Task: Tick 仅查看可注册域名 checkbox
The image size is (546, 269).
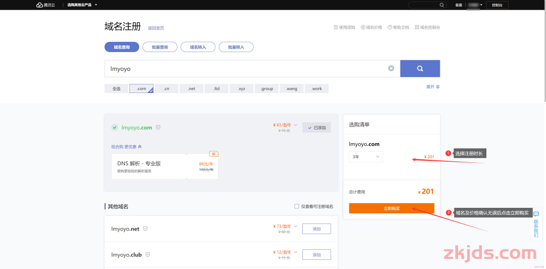Action: 297,206
